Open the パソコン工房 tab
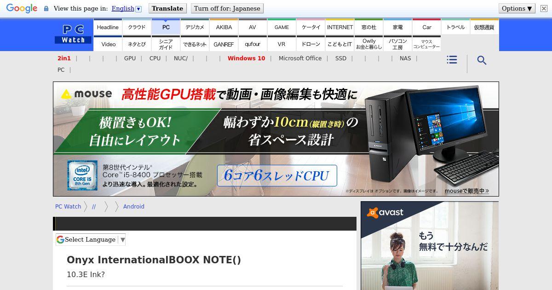The height and width of the screenshot is (290, 552). tap(397, 44)
